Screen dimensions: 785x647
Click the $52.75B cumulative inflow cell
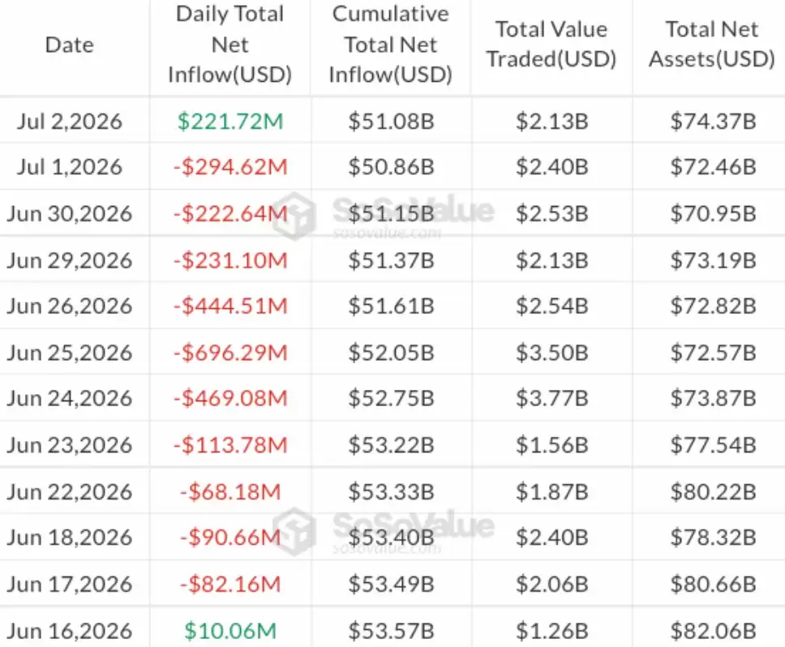(391, 398)
